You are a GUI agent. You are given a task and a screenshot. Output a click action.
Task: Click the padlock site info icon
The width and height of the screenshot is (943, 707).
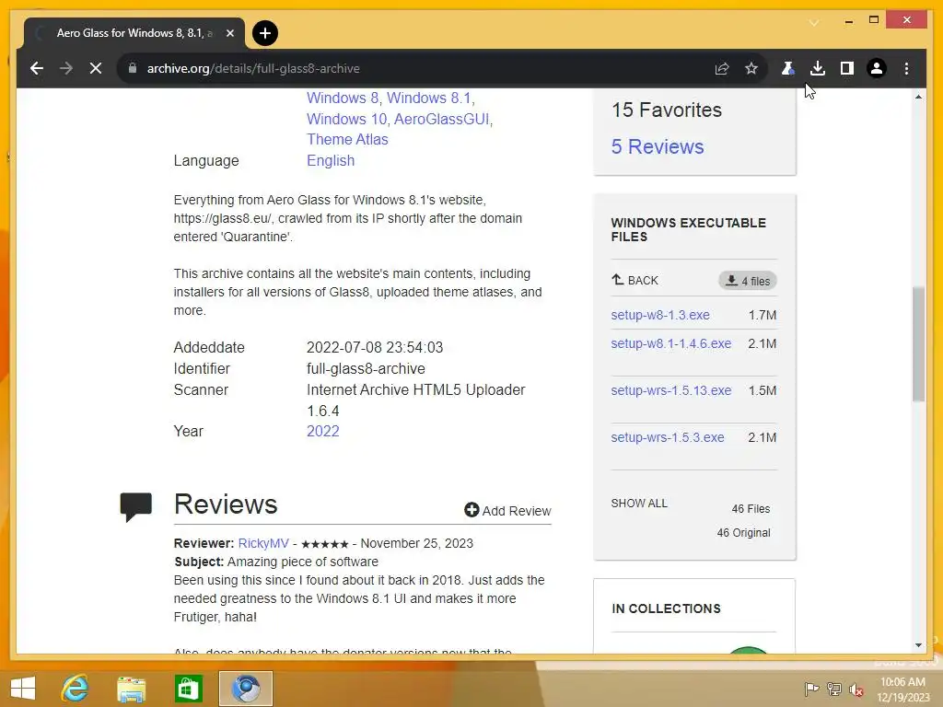(133, 68)
